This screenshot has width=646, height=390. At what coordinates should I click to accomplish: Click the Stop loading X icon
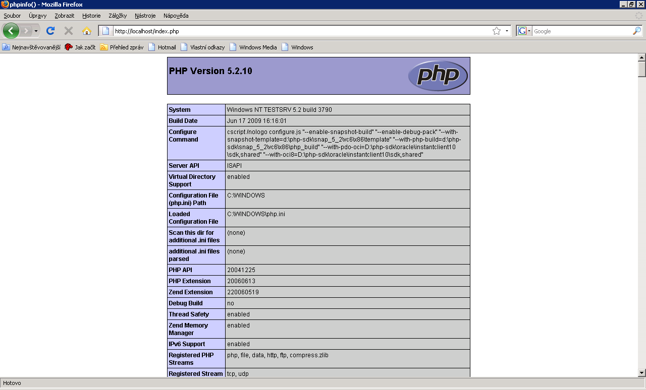pyautogui.click(x=69, y=31)
